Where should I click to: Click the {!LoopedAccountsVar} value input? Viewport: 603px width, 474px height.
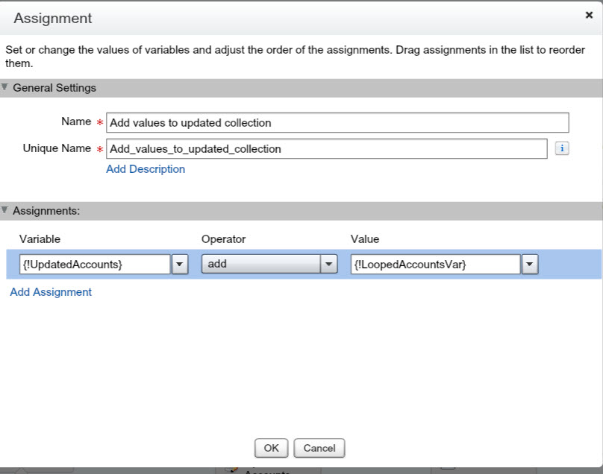(x=435, y=265)
